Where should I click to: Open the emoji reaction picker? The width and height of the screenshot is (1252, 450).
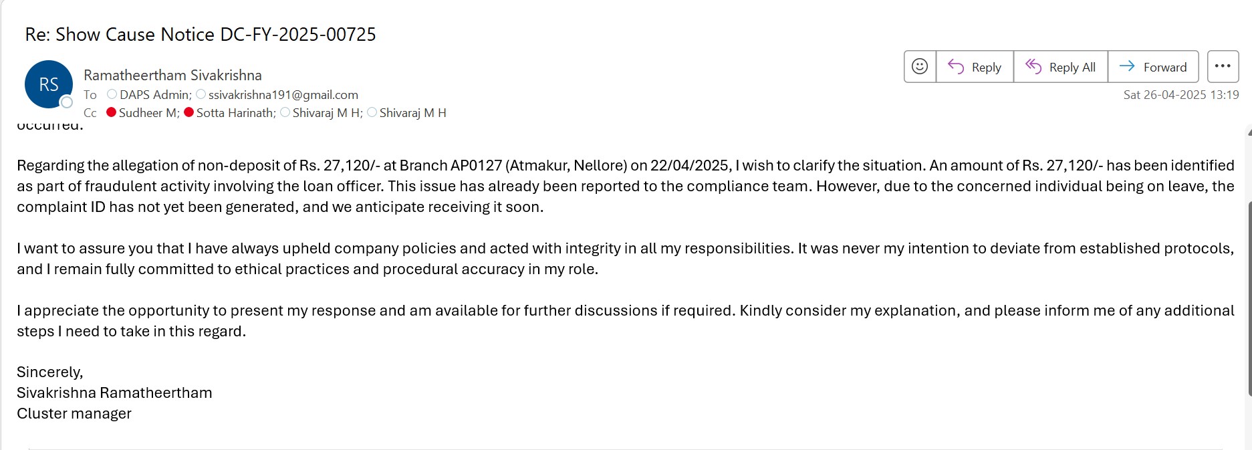click(920, 67)
